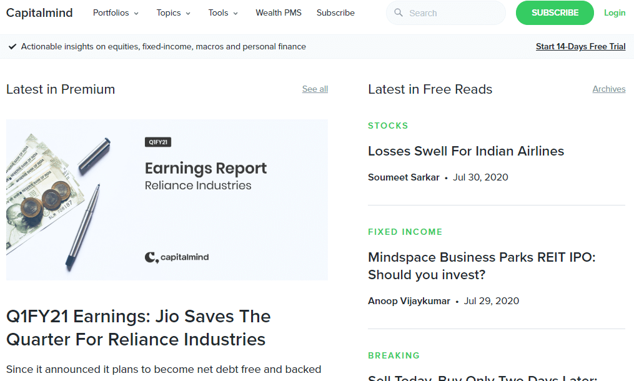Open the Reliance Earnings Report thumbnail

click(167, 200)
